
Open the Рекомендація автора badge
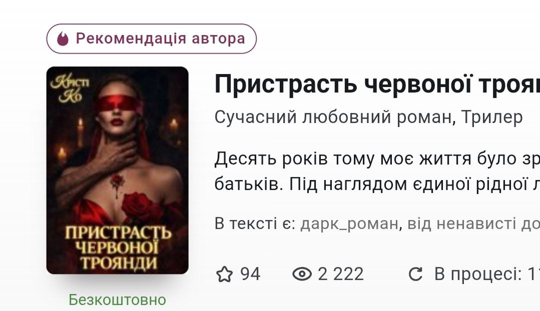click(152, 38)
